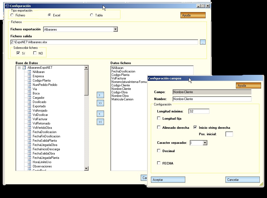This screenshot has width=267, height=198.
Task: Click the FechaSalidaObra field icon
Action: point(29,153)
